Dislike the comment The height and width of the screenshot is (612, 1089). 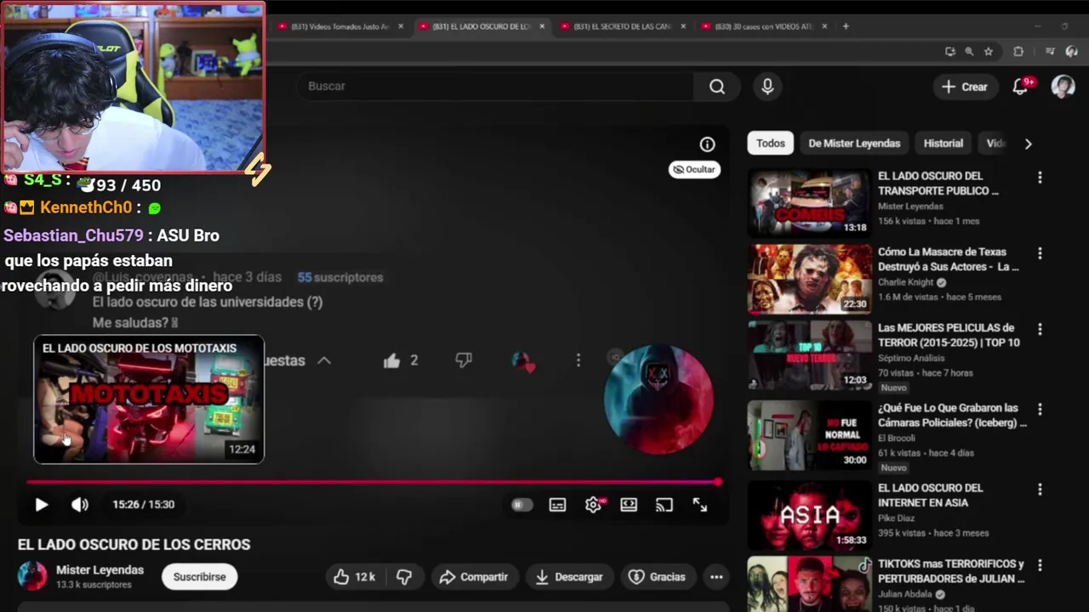464,360
